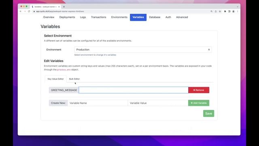
Task: Open the browser profile avatar icon
Action: [234, 11]
